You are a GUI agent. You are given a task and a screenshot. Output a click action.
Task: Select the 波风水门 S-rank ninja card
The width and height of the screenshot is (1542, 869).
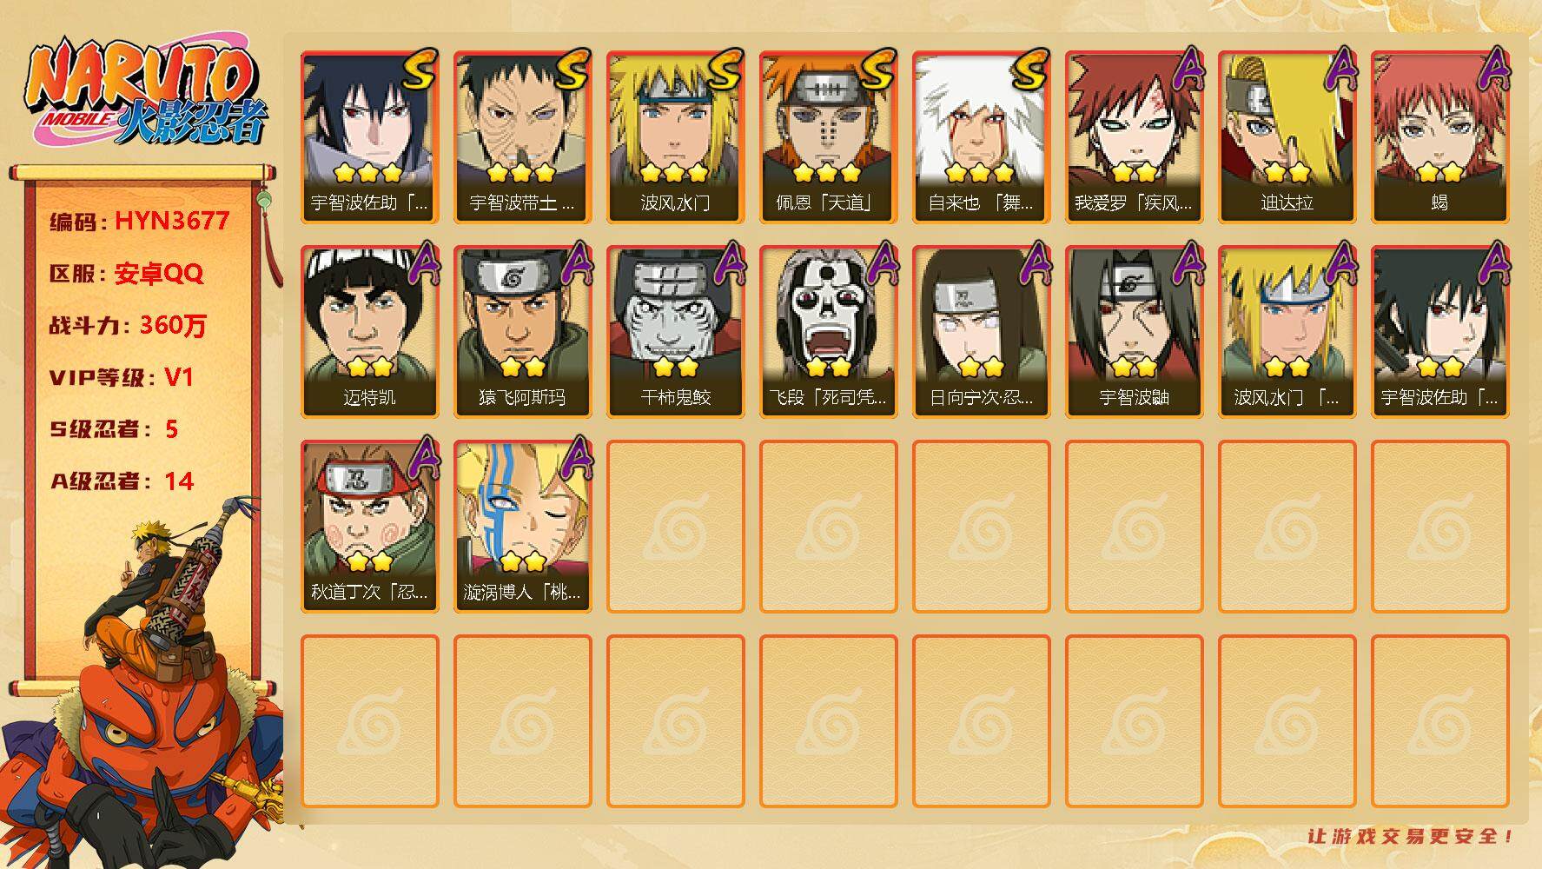pyautogui.click(x=675, y=137)
